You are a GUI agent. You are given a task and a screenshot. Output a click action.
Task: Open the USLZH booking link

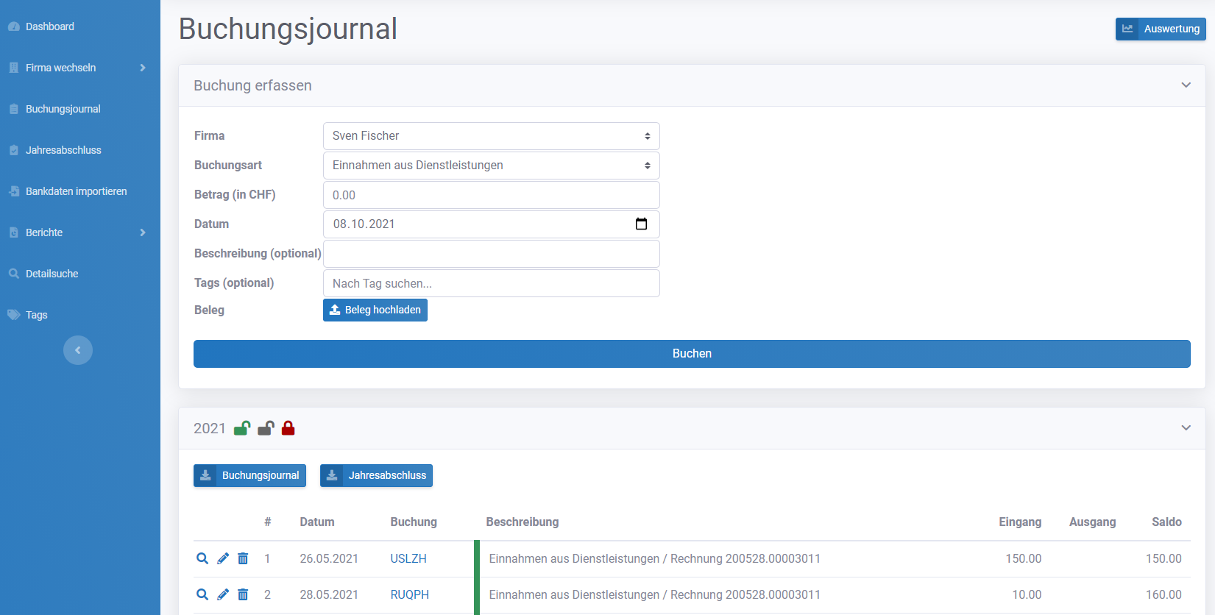click(408, 558)
